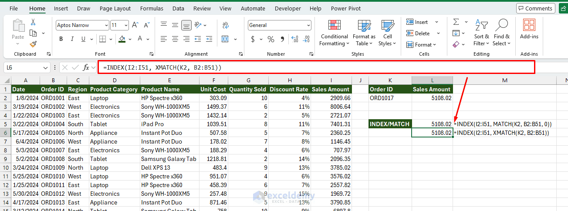Screen dimensions: 568x211
Task: Select column header D
Action: [x=114, y=80]
